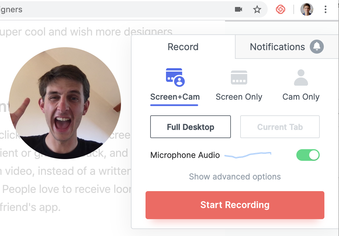The image size is (339, 236).
Task: Choose Current Tab recording option
Action: point(280,127)
